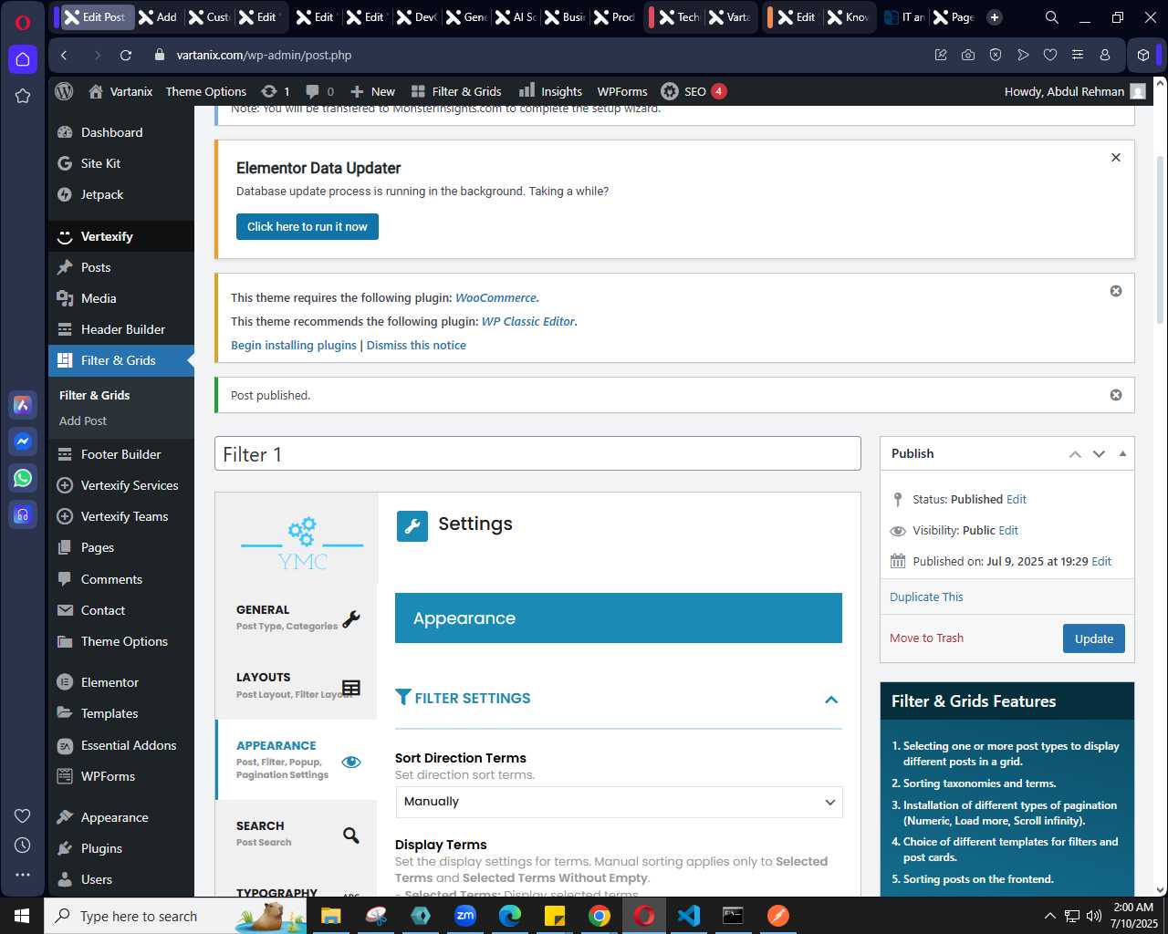Open Sort Direction Terms dropdown
The width and height of the screenshot is (1168, 934).
pyautogui.click(x=619, y=802)
